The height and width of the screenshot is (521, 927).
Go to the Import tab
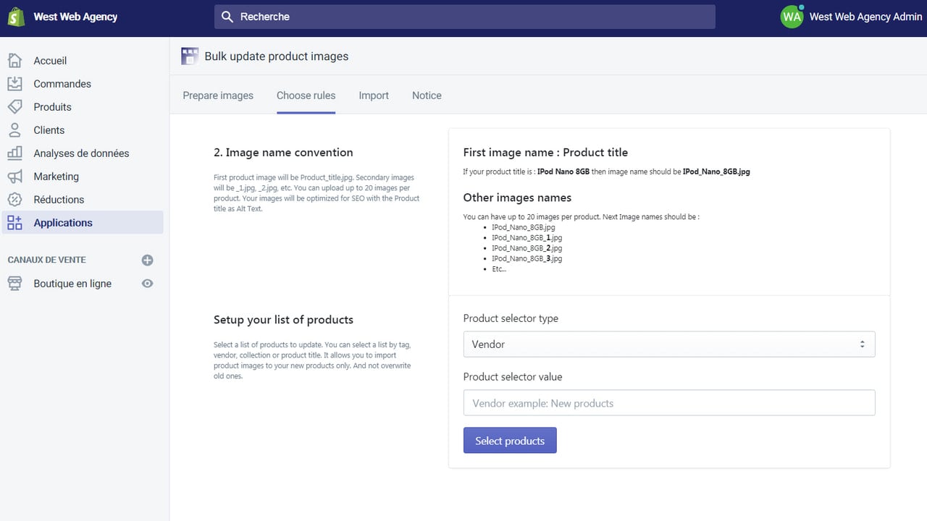[374, 96]
